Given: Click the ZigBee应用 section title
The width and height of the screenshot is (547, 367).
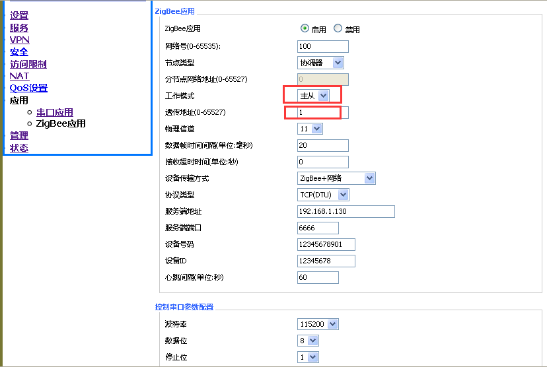Looking at the screenshot, I should pyautogui.click(x=175, y=11).
